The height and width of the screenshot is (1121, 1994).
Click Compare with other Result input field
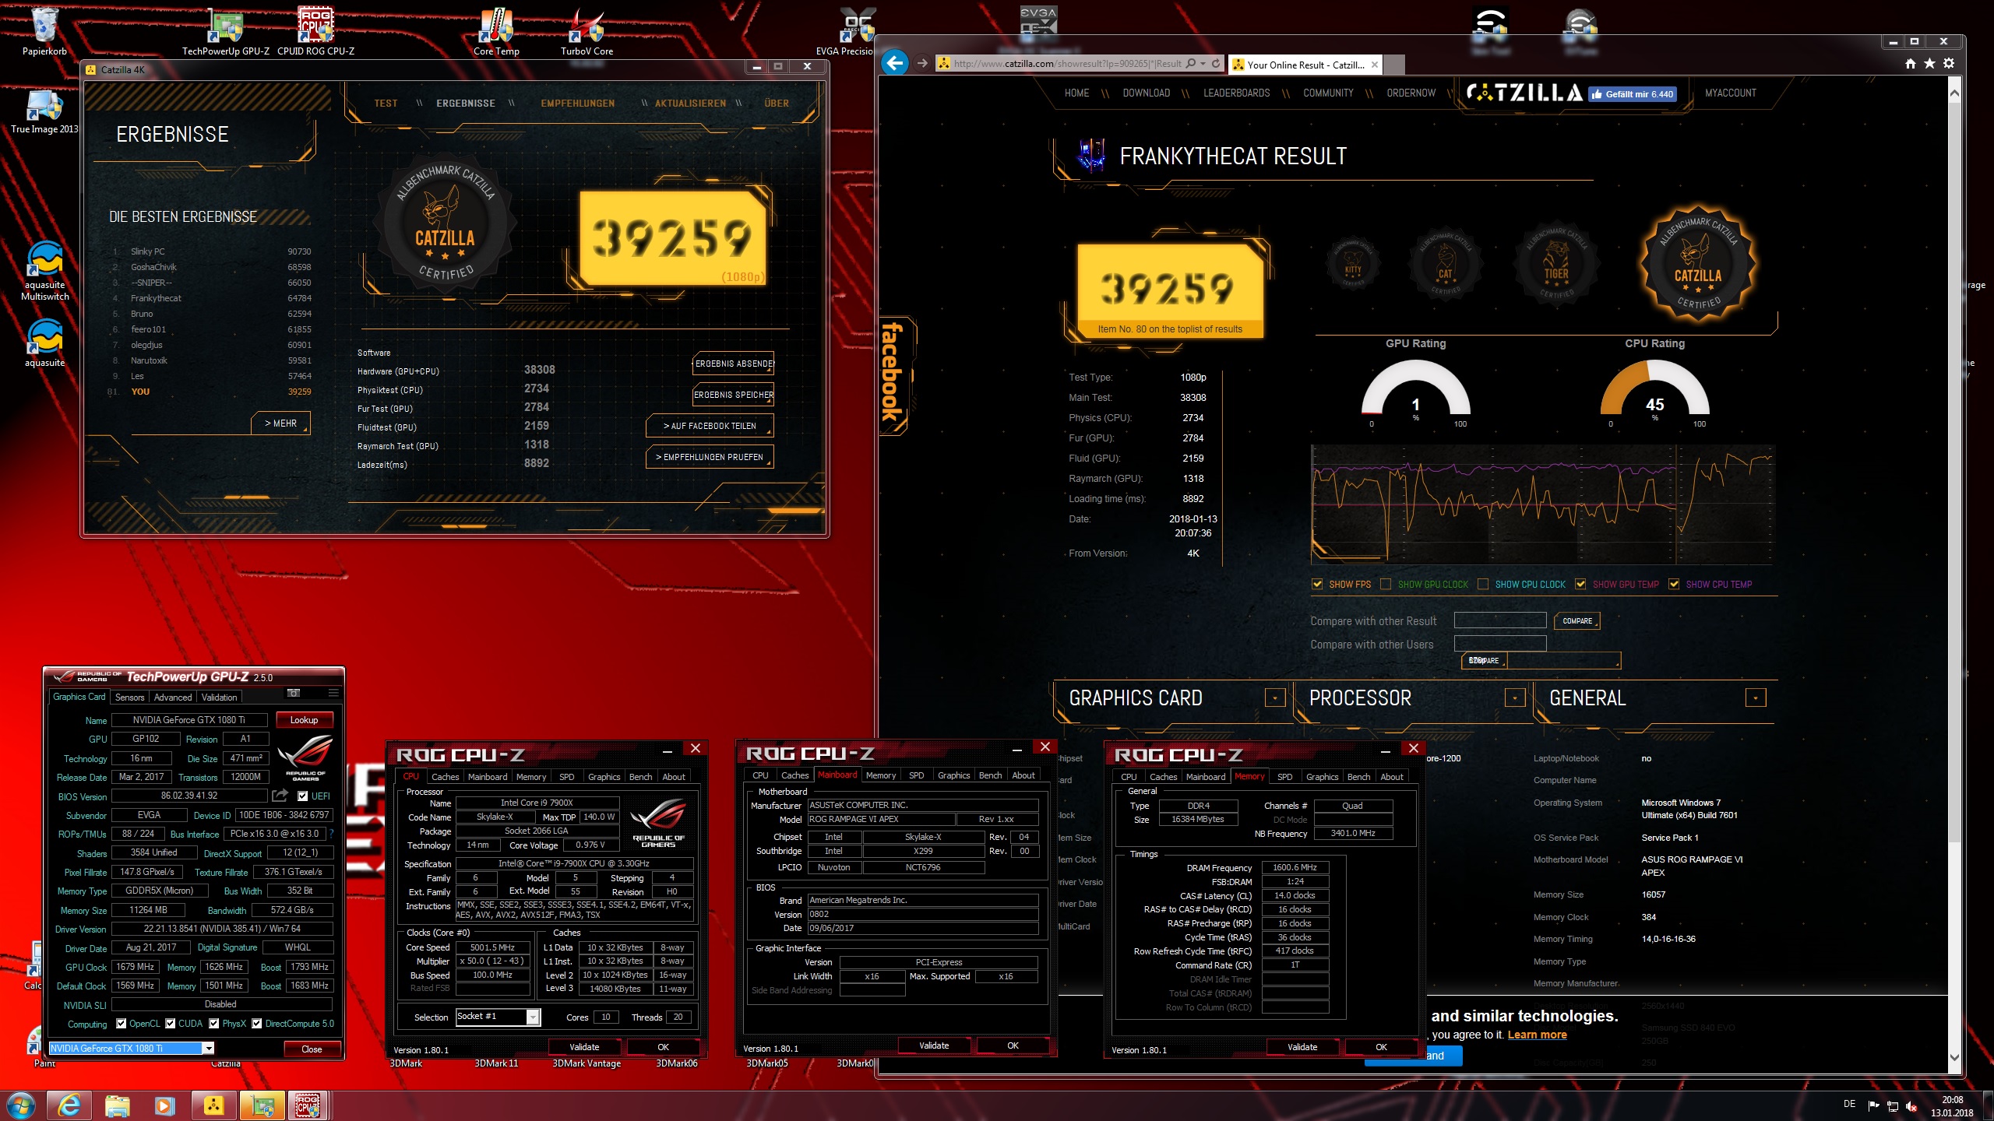pyautogui.click(x=1500, y=620)
